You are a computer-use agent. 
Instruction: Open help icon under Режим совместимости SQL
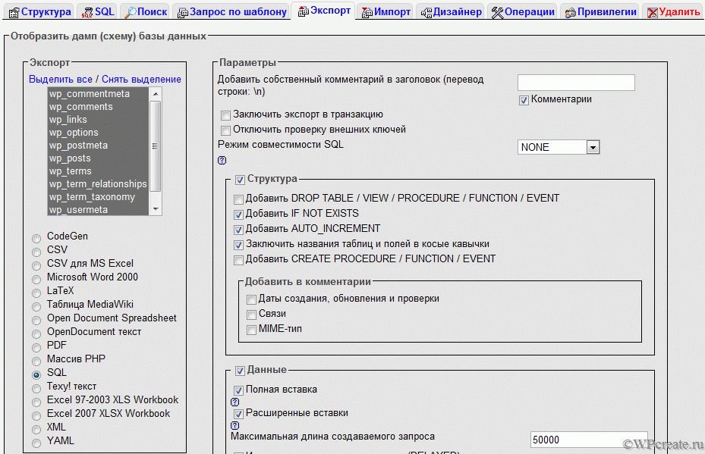click(x=222, y=161)
